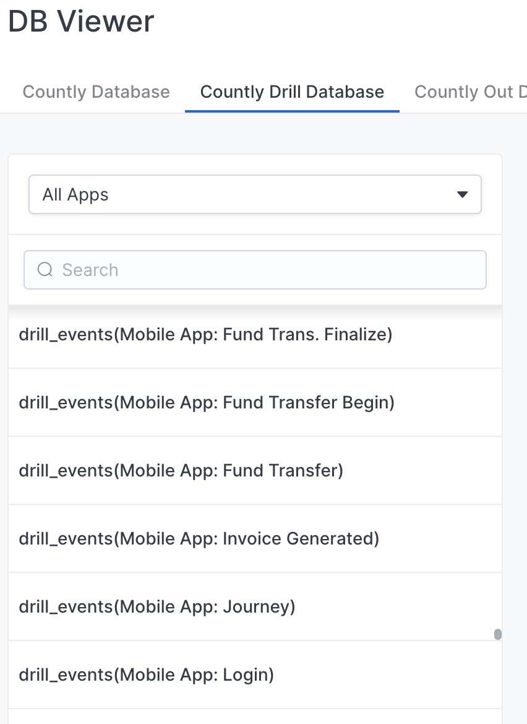This screenshot has height=724, width=527.
Task: Click the caret arrow of All Apps selector
Action: (x=462, y=194)
